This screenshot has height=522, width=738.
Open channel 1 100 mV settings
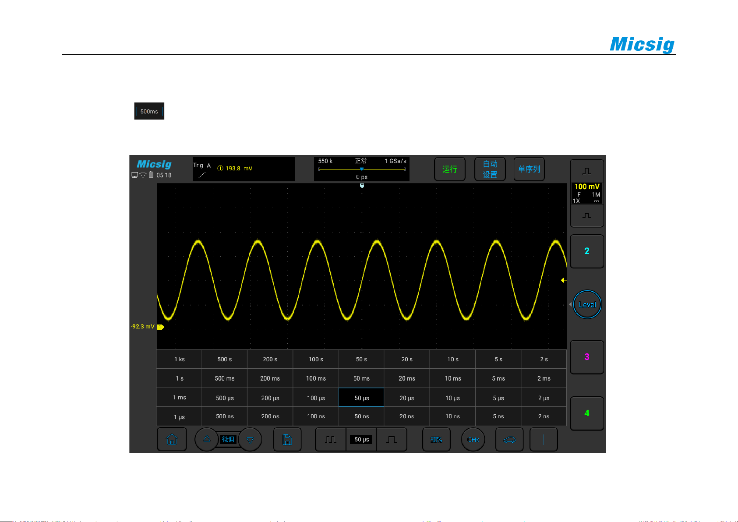pos(587,193)
